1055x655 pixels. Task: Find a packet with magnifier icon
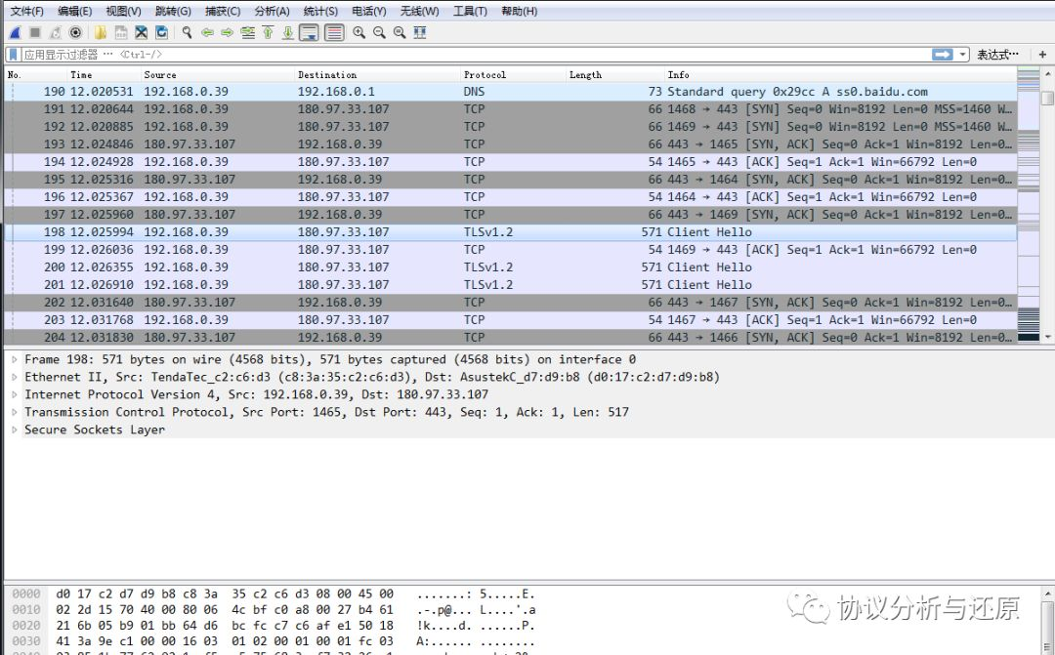(x=187, y=32)
